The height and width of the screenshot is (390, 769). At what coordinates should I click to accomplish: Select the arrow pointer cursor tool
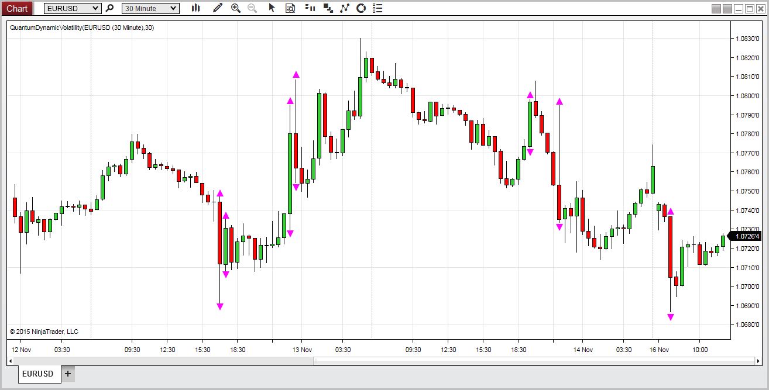272,8
